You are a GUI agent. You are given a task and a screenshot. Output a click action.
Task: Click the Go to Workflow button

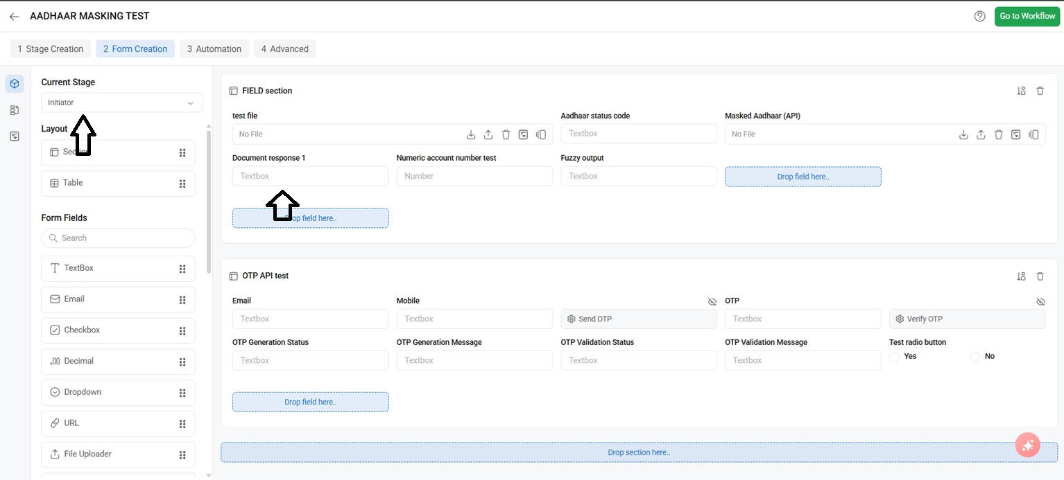[1027, 16]
